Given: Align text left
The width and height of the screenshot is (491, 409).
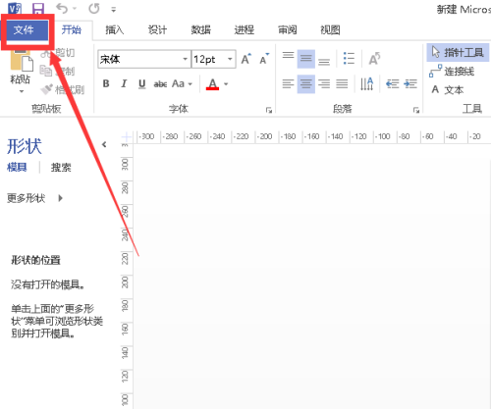Looking at the screenshot, I should click(288, 84).
